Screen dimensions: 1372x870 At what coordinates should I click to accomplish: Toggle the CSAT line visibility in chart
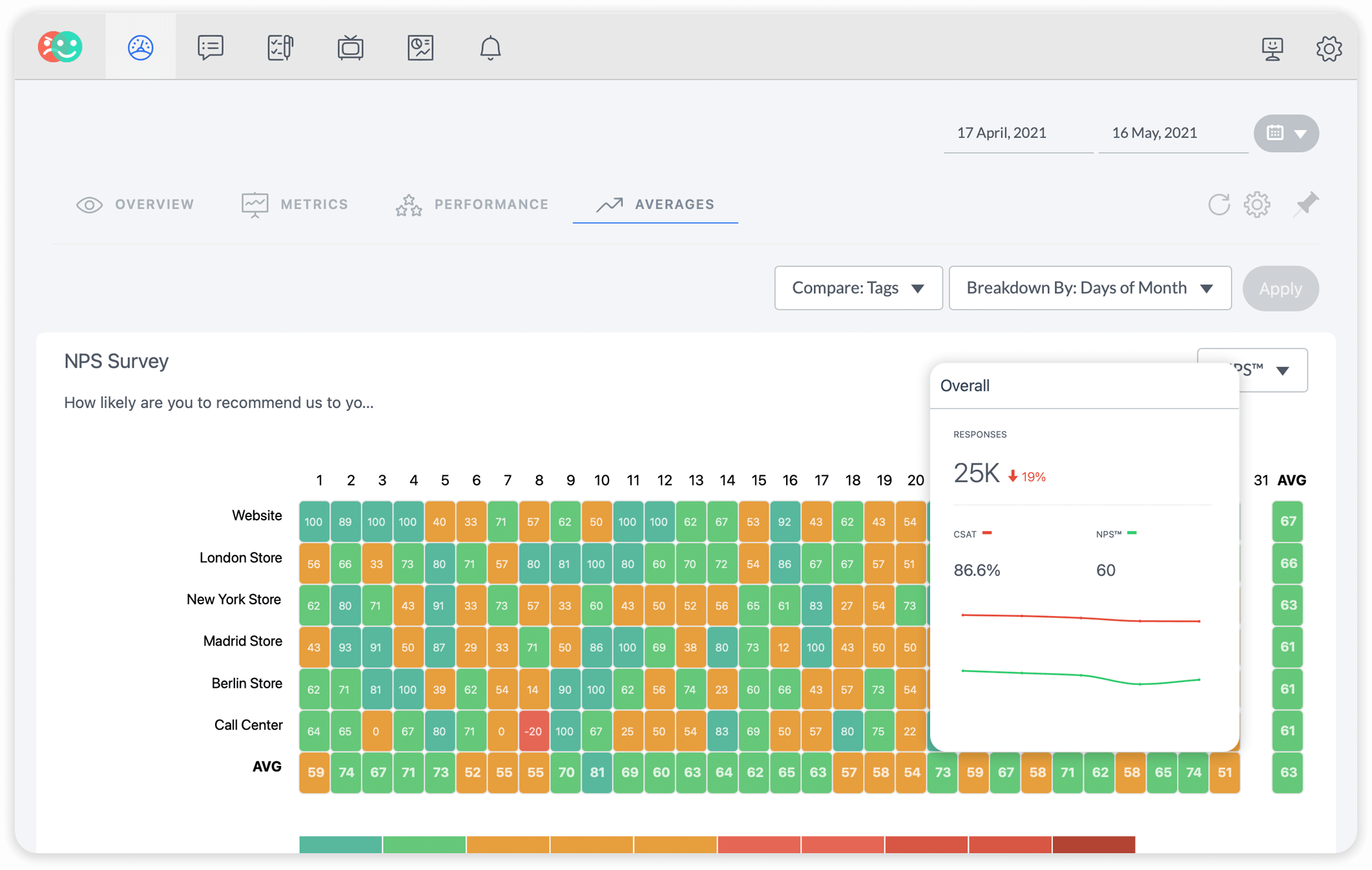[975, 535]
